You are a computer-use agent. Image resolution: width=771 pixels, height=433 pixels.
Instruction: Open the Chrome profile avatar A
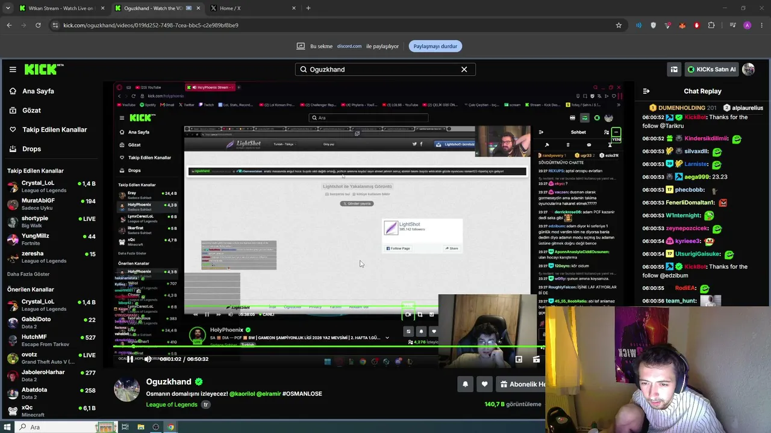tap(748, 25)
